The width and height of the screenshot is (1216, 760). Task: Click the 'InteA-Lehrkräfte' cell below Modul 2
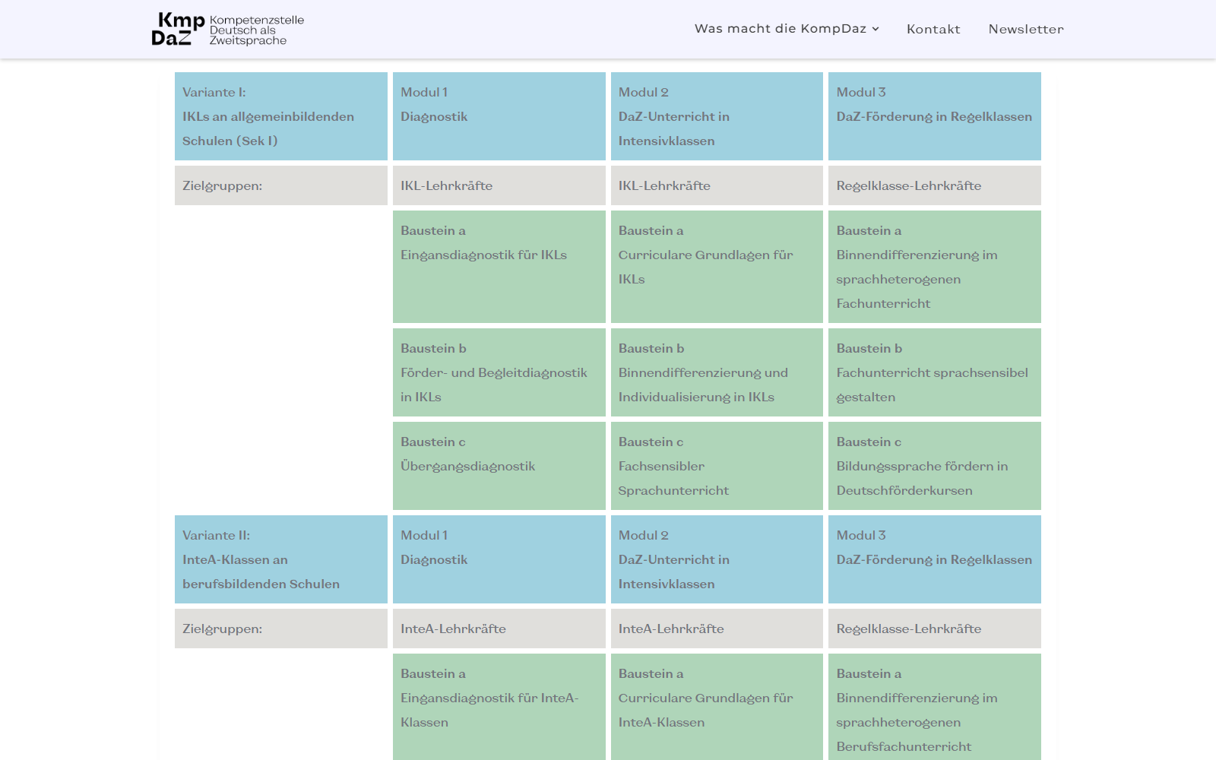point(717,629)
